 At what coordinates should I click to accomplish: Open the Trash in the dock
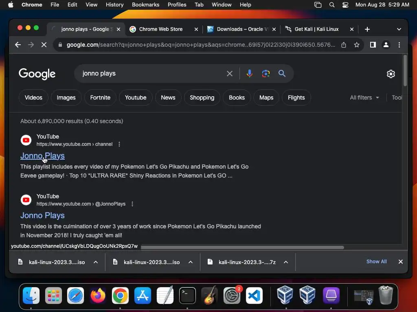point(386,295)
